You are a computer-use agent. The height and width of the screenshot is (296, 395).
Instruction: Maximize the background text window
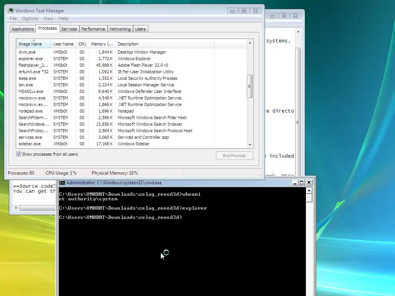pyautogui.click(x=284, y=15)
